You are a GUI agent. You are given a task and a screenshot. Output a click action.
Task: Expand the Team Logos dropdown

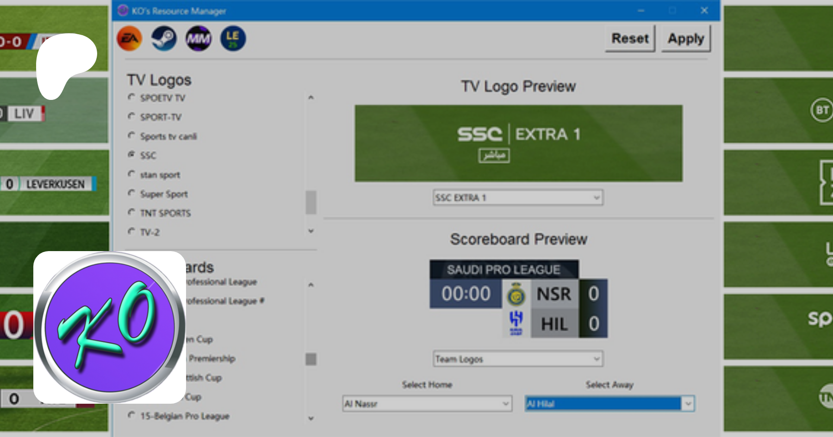pos(518,359)
